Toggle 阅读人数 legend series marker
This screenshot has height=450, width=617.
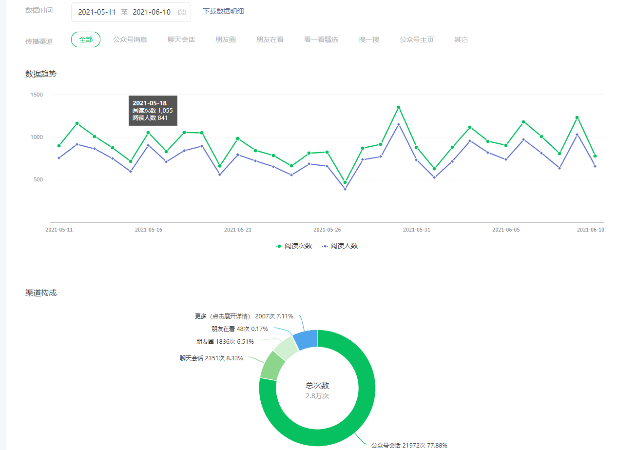[325, 246]
